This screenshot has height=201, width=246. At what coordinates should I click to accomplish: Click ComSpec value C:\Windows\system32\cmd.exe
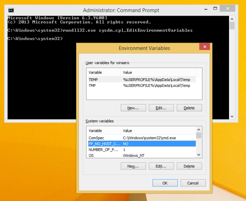click(149, 138)
